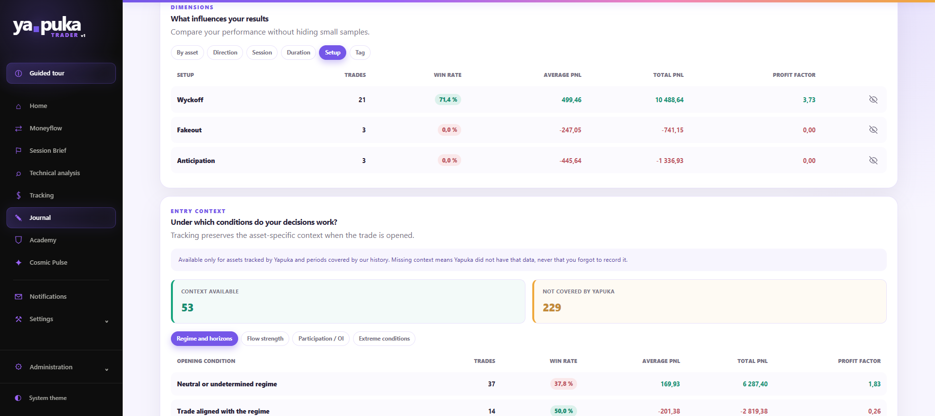Image resolution: width=935 pixels, height=416 pixels.
Task: Click the Yapuka Trader logo
Action: click(49, 27)
